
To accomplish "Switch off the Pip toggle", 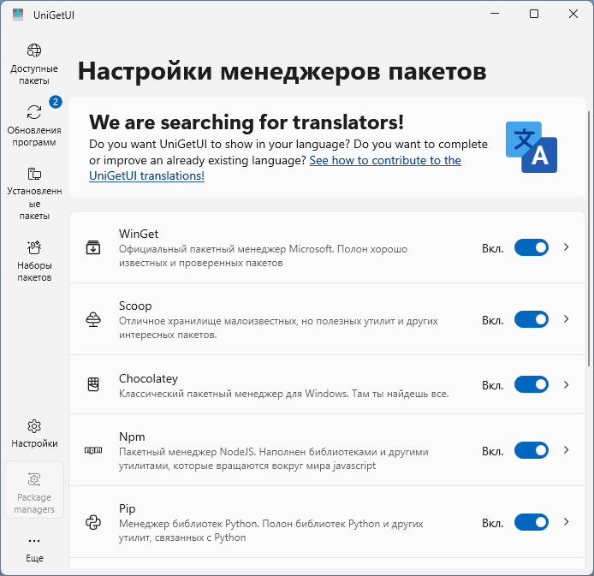I will [532, 522].
